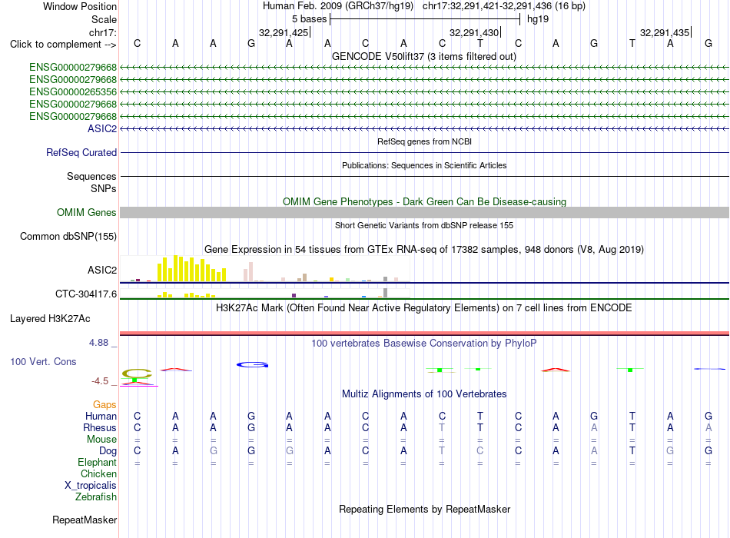This screenshot has width=730, height=538.
Task: Click the Window Position label
Action: click(80, 6)
